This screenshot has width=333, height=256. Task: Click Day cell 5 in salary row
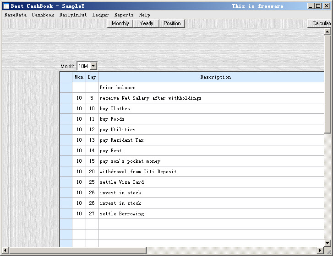coord(92,98)
